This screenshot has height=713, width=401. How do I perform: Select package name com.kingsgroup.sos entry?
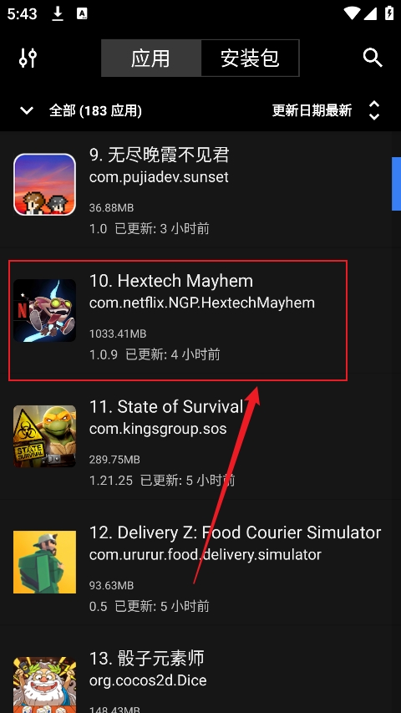tap(158, 428)
